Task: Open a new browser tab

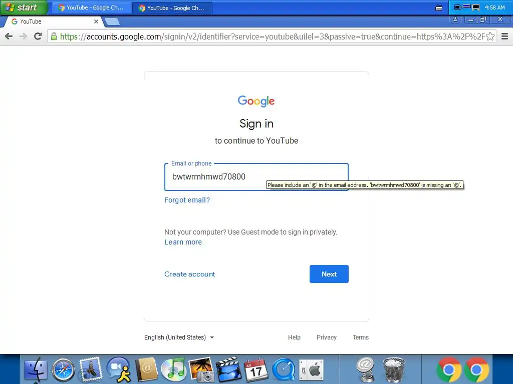Action: click(112, 21)
